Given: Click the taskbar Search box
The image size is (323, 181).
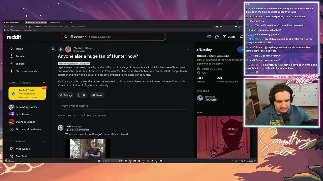Looking at the screenshot, I should pos(113,161).
